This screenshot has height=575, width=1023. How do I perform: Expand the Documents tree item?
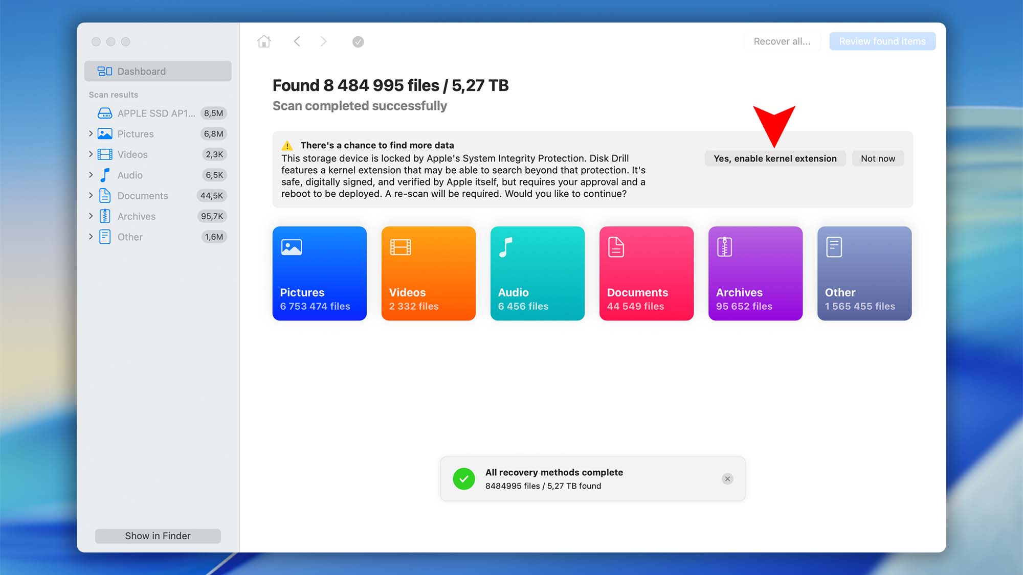[x=91, y=196]
